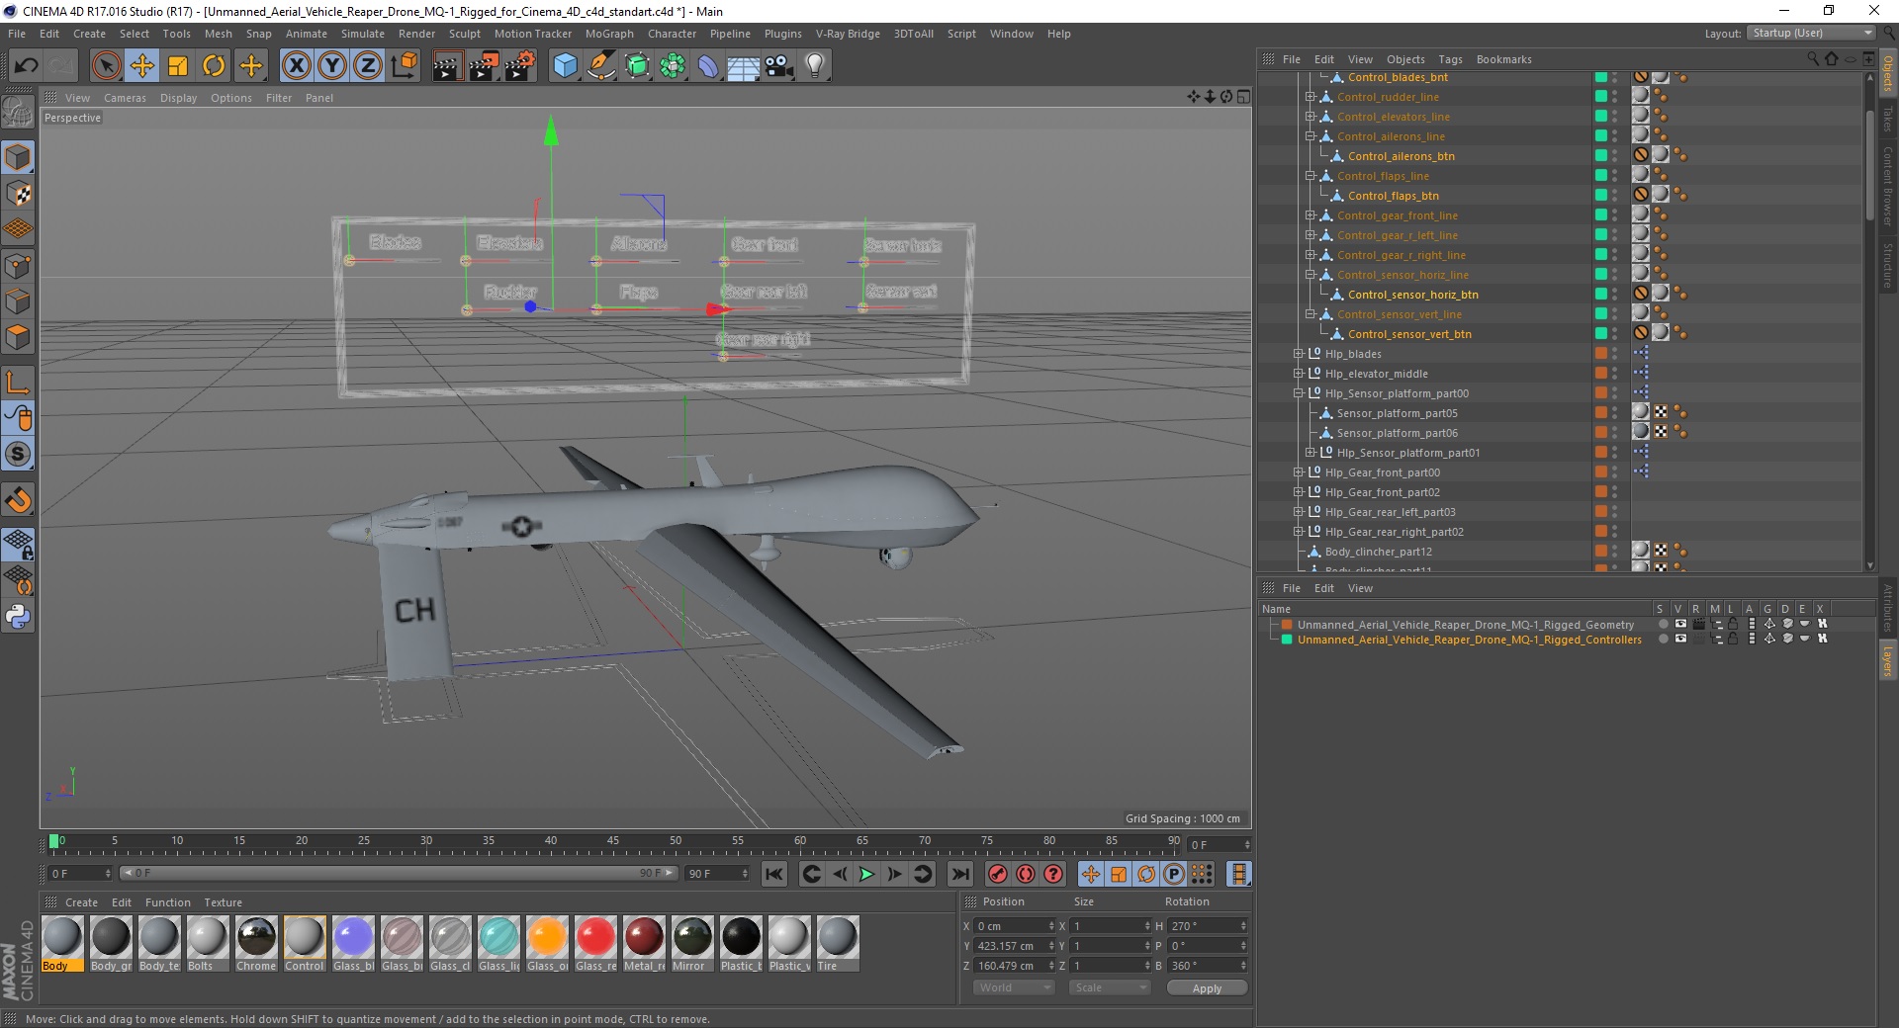Toggle Y axis lock
The height and width of the screenshot is (1028, 1899).
pyautogui.click(x=332, y=66)
